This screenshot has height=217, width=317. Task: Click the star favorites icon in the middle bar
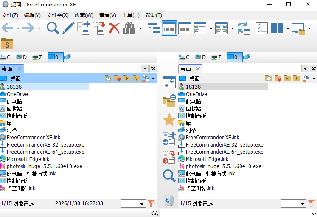(169, 120)
